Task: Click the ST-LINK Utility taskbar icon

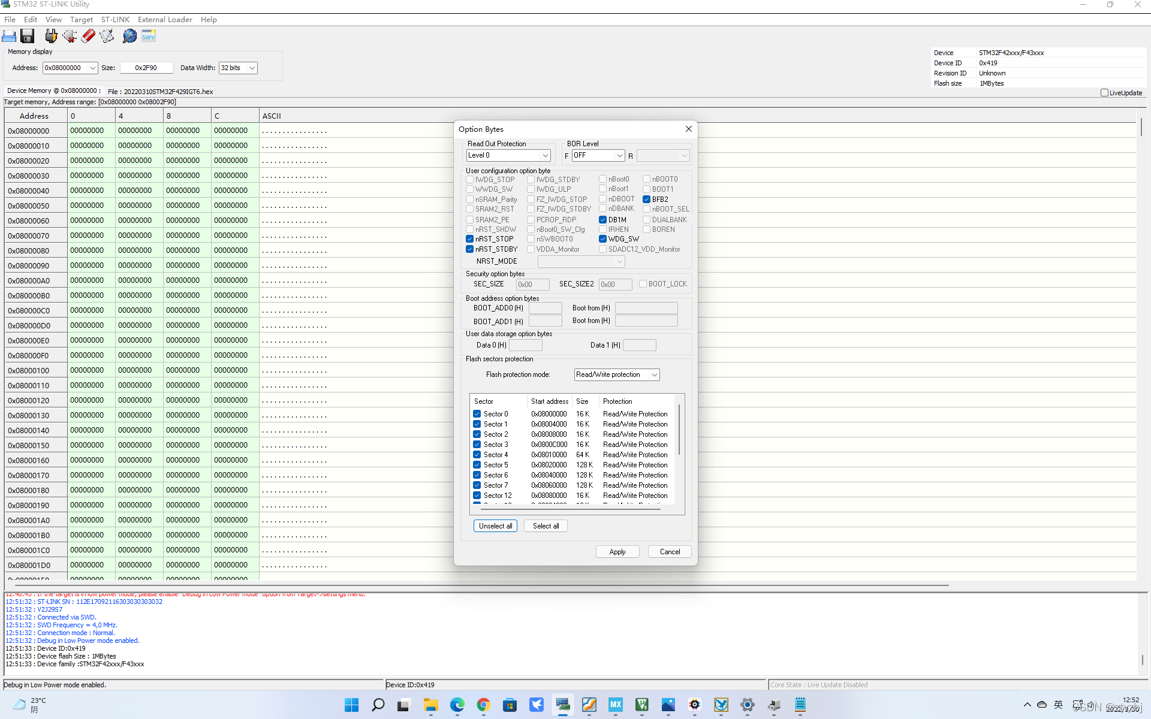Action: click(x=562, y=705)
